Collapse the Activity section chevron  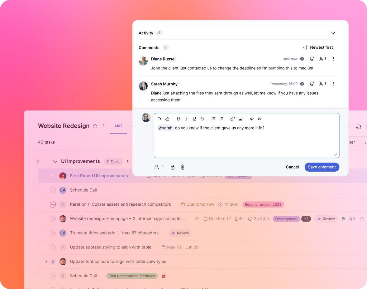333,33
